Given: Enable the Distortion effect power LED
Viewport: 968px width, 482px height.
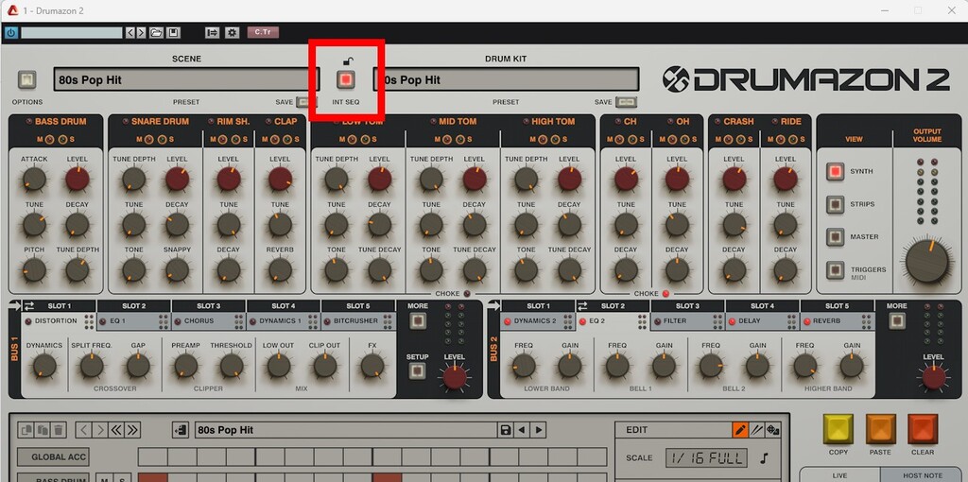Looking at the screenshot, I should click(x=27, y=321).
